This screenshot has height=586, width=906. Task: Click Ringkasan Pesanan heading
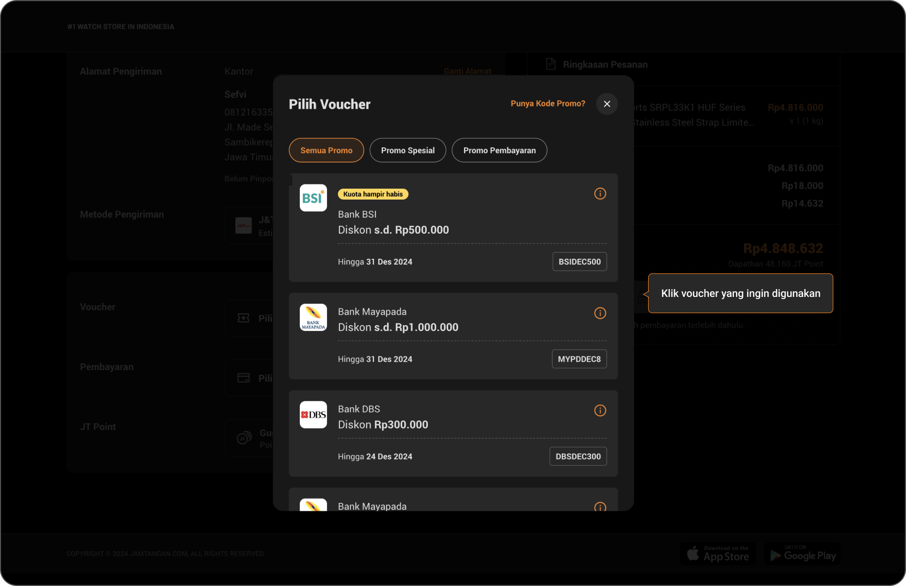tap(605, 65)
